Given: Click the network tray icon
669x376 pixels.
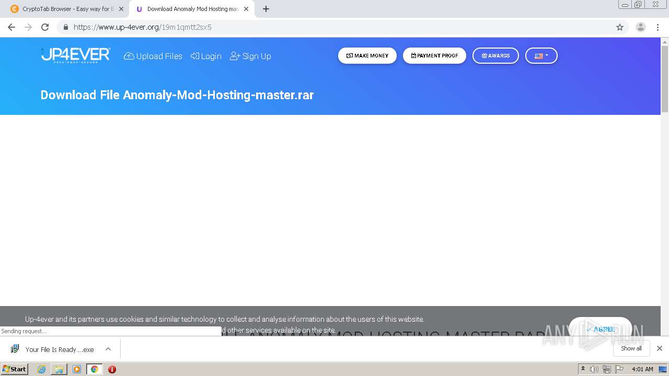Looking at the screenshot, I should pyautogui.click(x=606, y=369).
